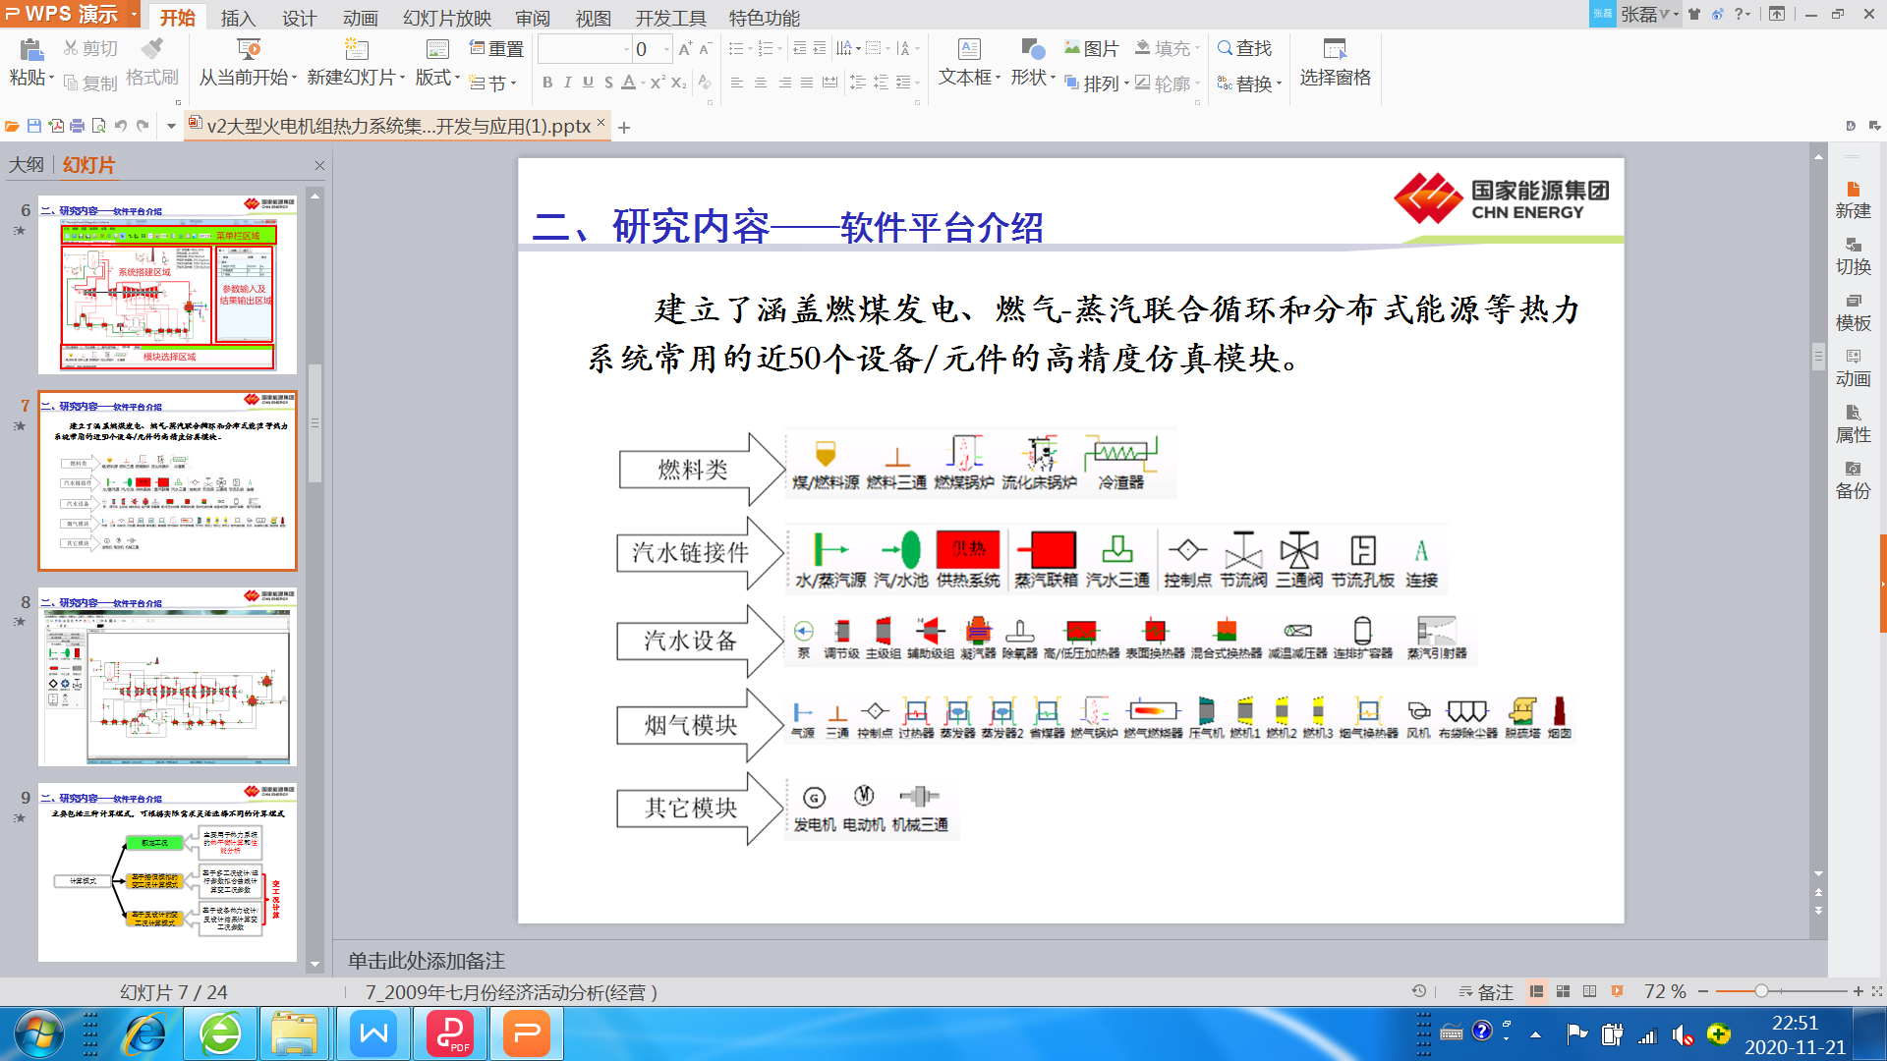The height and width of the screenshot is (1061, 1887).
Task: Insert a picture via 图片 button
Action: click(x=1092, y=48)
